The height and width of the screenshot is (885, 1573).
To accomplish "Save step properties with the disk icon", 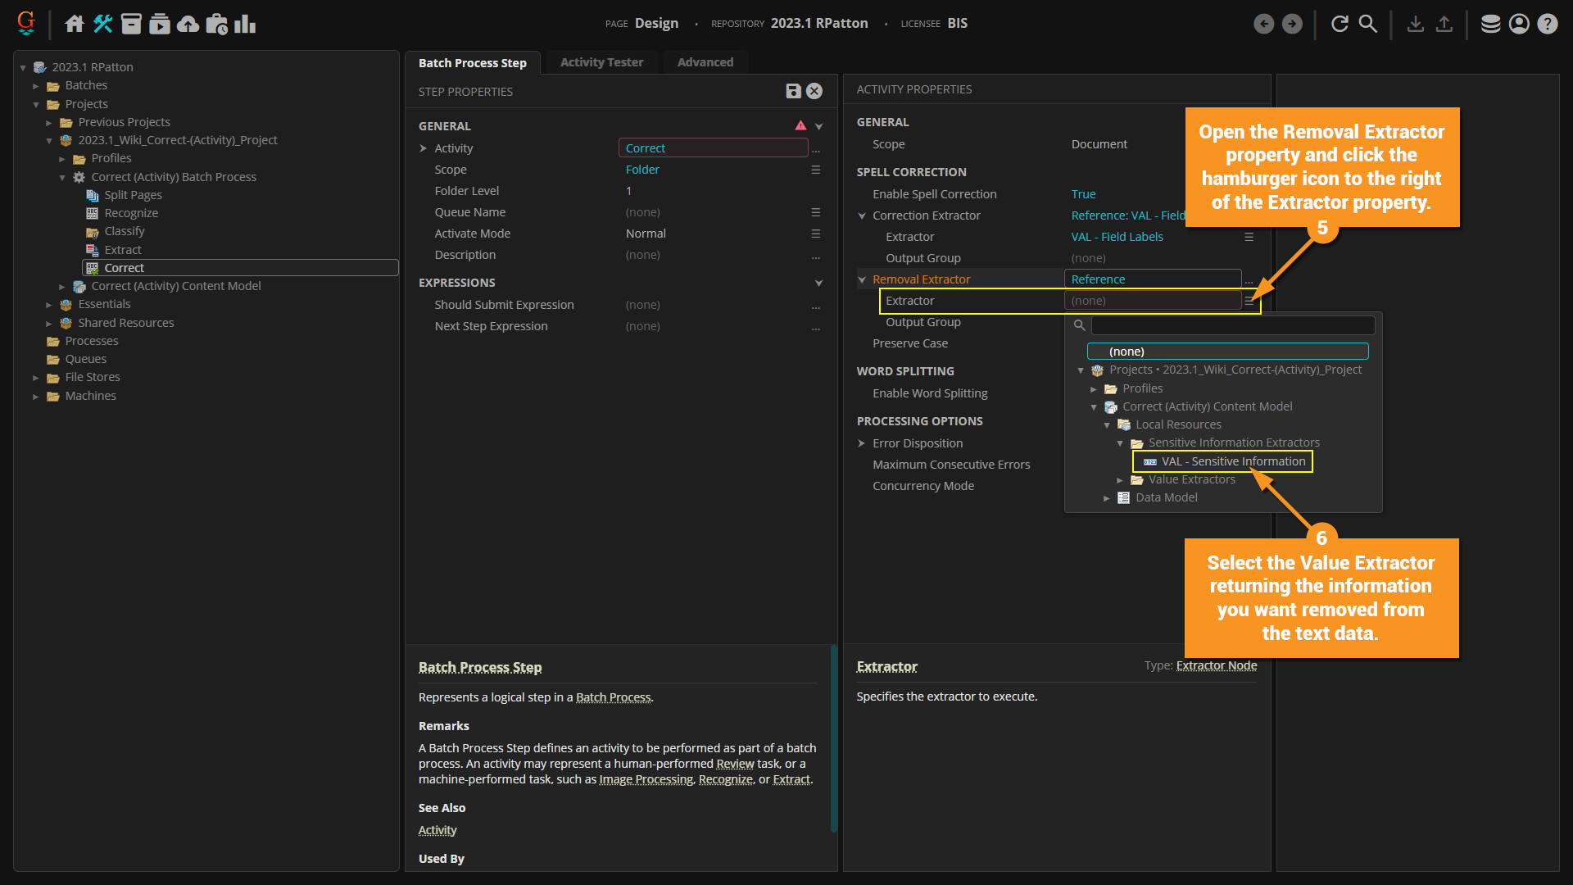I will click(x=793, y=91).
